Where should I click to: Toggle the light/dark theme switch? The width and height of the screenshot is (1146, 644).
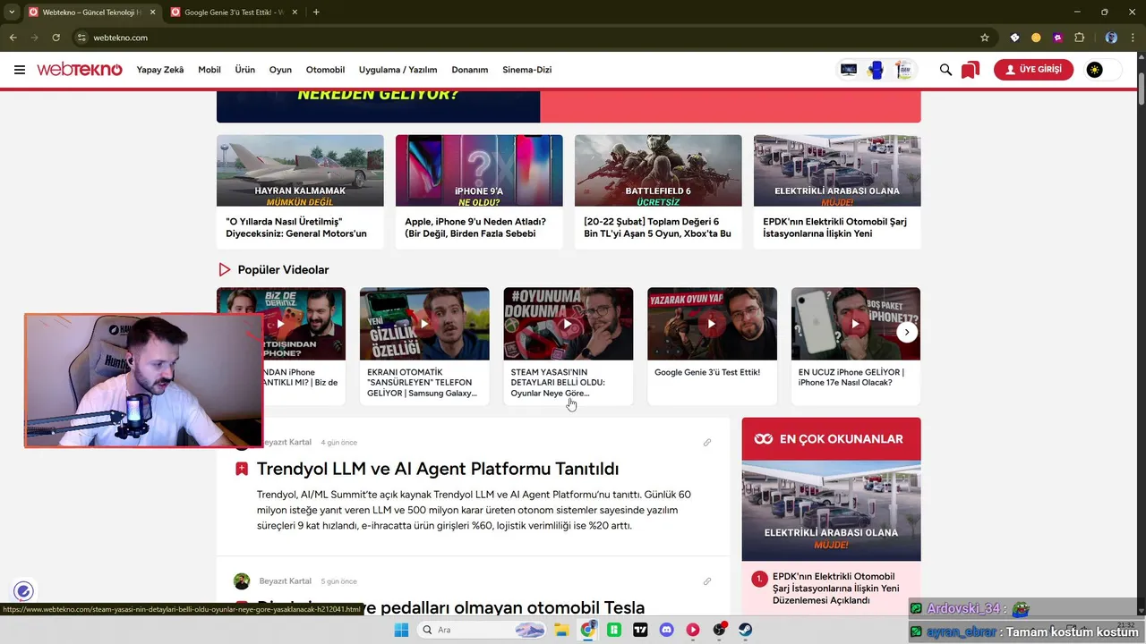(x=1103, y=70)
